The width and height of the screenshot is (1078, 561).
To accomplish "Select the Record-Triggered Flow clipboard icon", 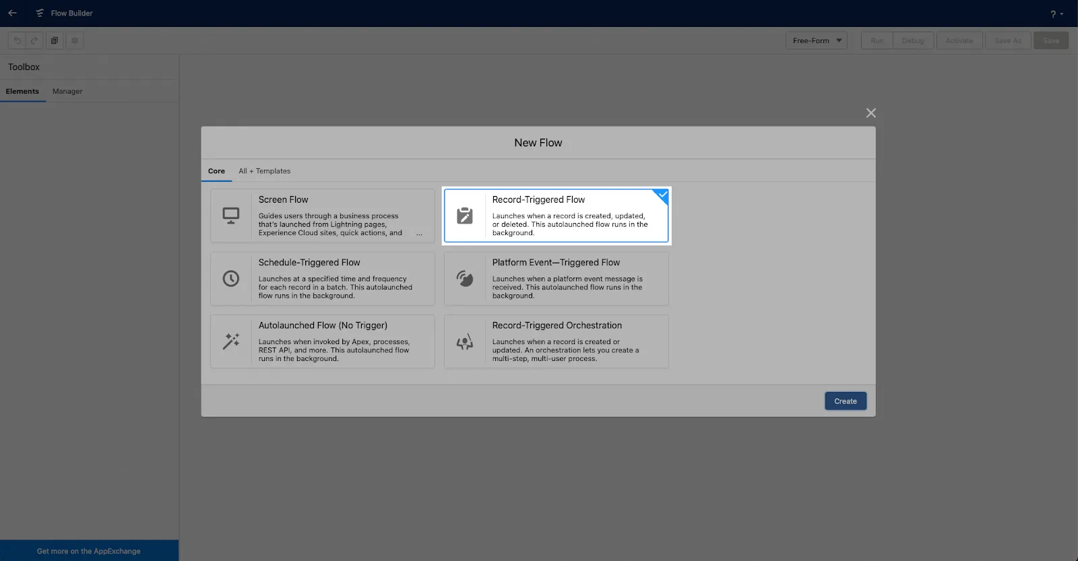I will pyautogui.click(x=465, y=216).
